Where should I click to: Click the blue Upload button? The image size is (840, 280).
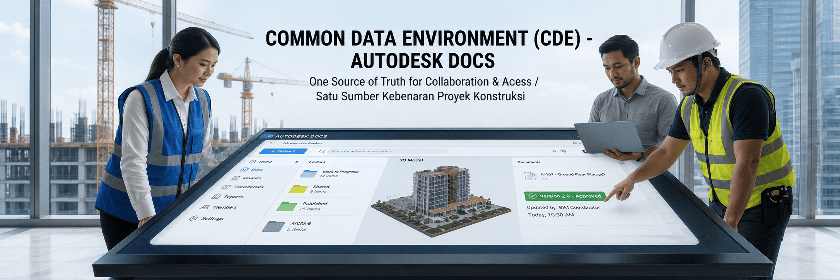283,151
